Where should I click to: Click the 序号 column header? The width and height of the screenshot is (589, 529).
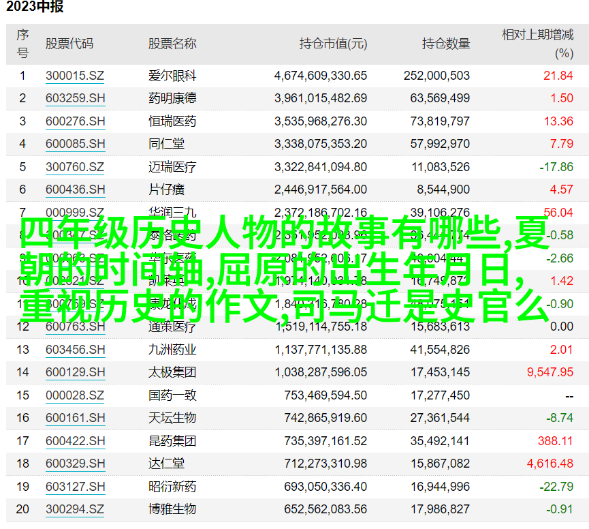pyautogui.click(x=22, y=44)
